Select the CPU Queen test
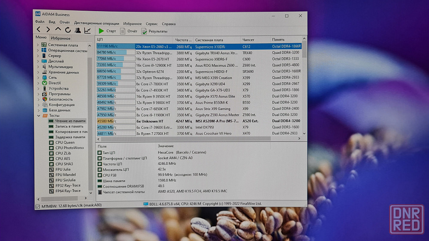The height and width of the screenshot is (241, 429). 65,143
